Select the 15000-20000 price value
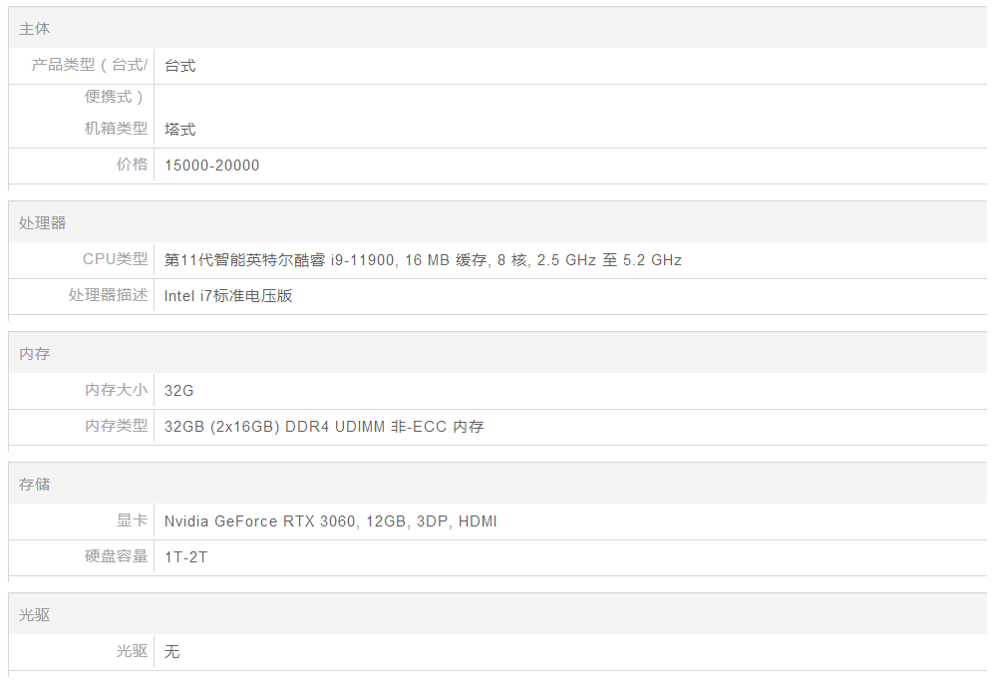The width and height of the screenshot is (1004, 685). click(x=211, y=166)
